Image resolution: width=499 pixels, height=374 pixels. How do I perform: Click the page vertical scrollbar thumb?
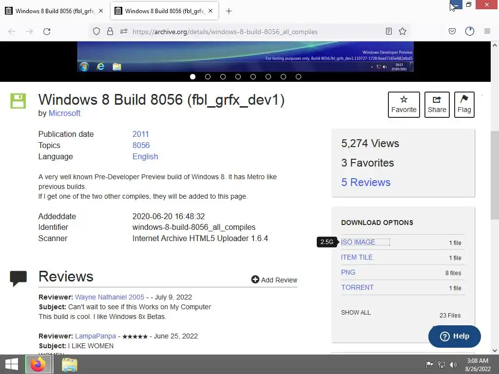(x=495, y=175)
